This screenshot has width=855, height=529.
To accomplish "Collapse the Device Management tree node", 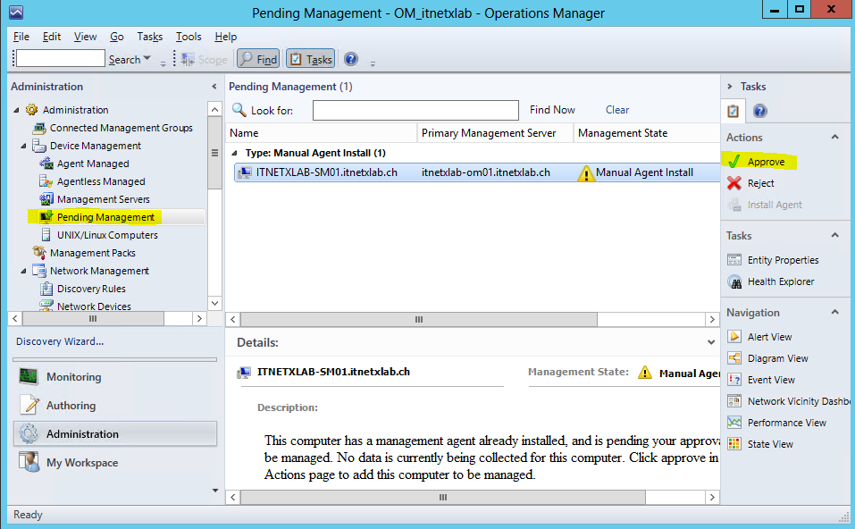I will tap(25, 146).
